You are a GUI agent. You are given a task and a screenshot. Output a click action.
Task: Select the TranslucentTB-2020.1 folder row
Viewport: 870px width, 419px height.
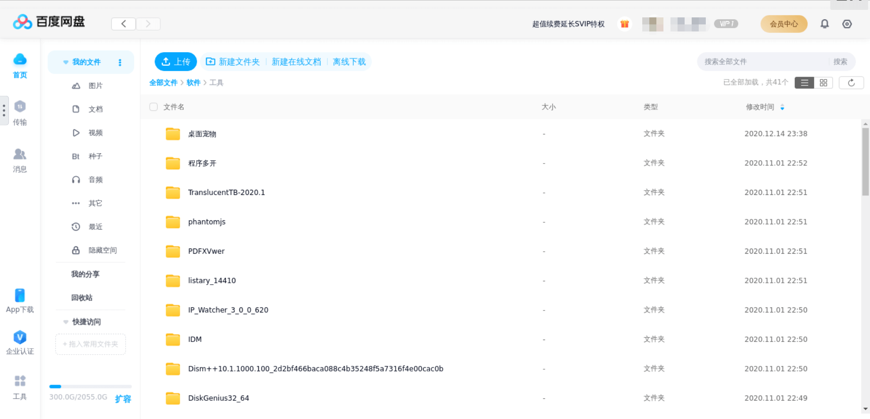pos(501,192)
